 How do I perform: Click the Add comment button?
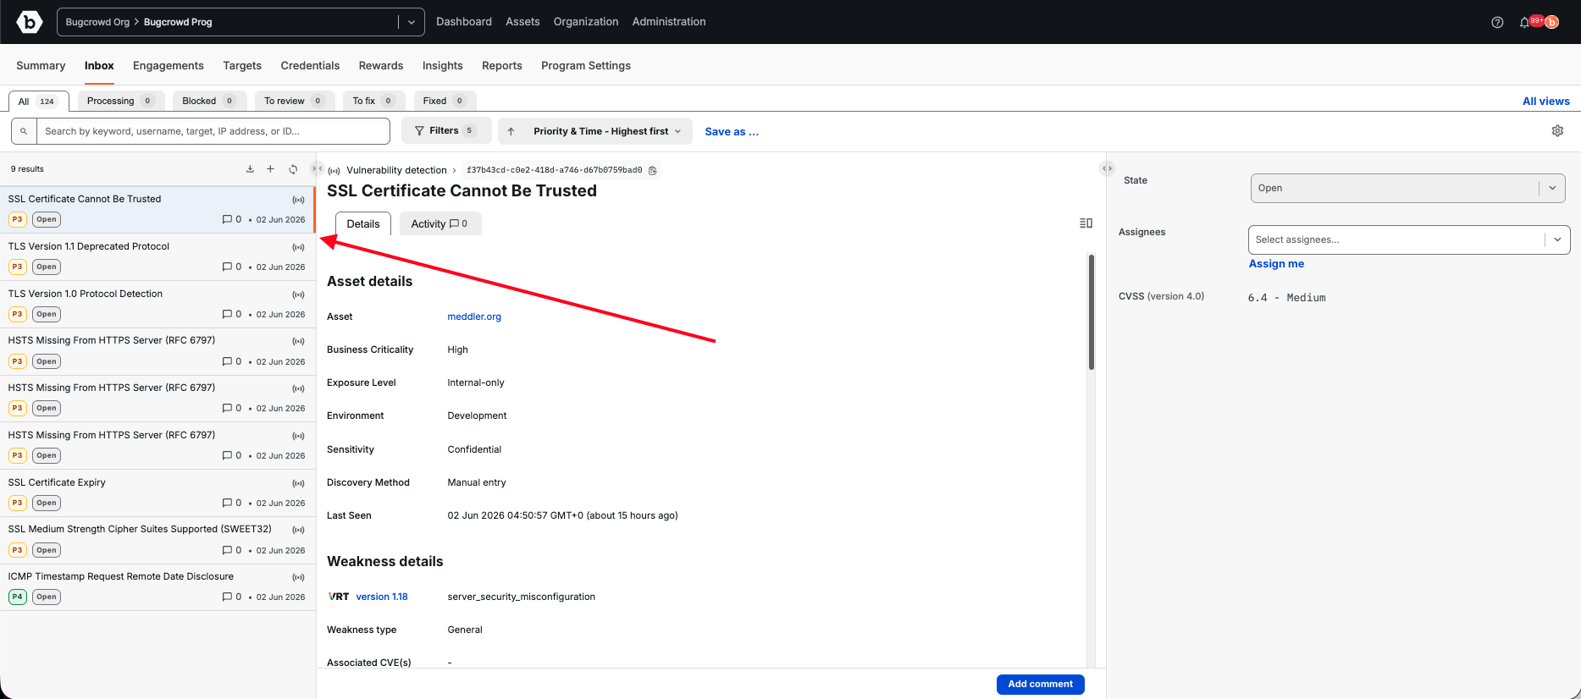[1040, 684]
